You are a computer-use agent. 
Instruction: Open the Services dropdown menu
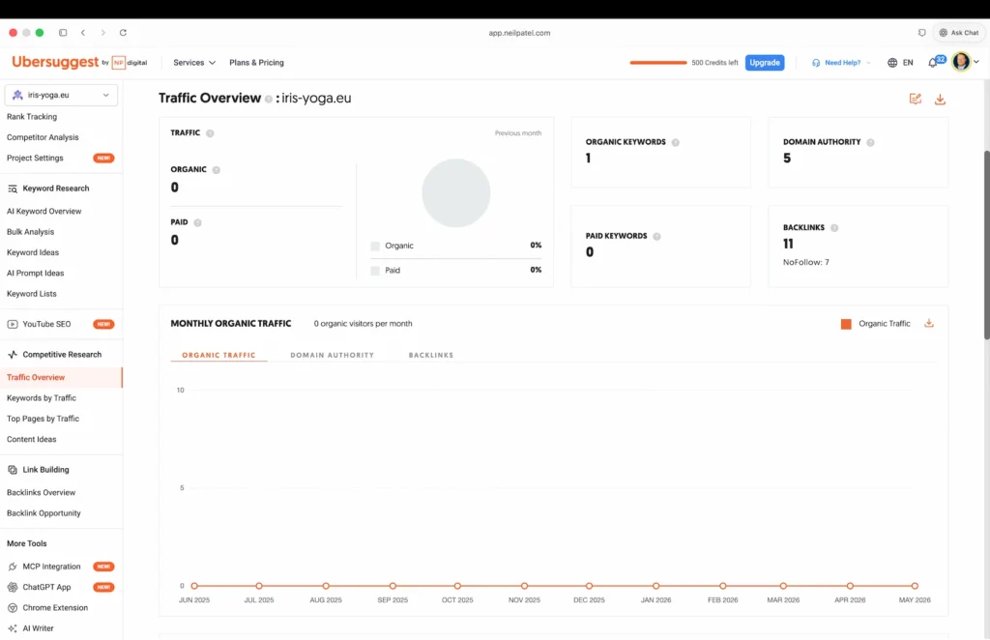[x=193, y=63]
